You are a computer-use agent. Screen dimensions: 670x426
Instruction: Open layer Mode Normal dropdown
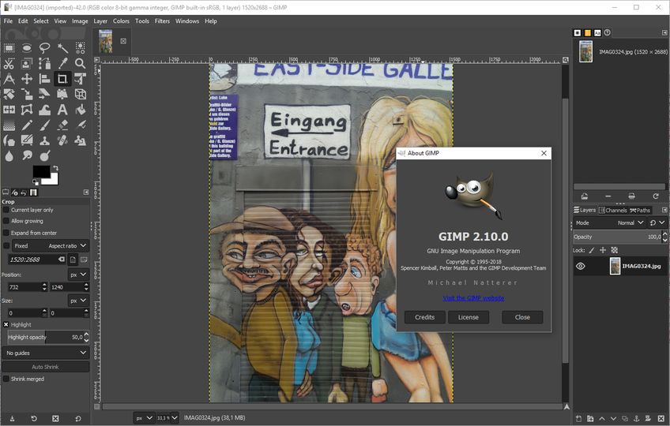(609, 222)
